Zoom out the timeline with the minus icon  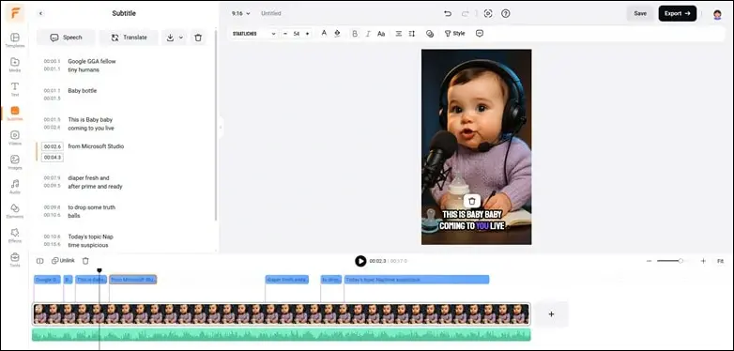coord(649,261)
